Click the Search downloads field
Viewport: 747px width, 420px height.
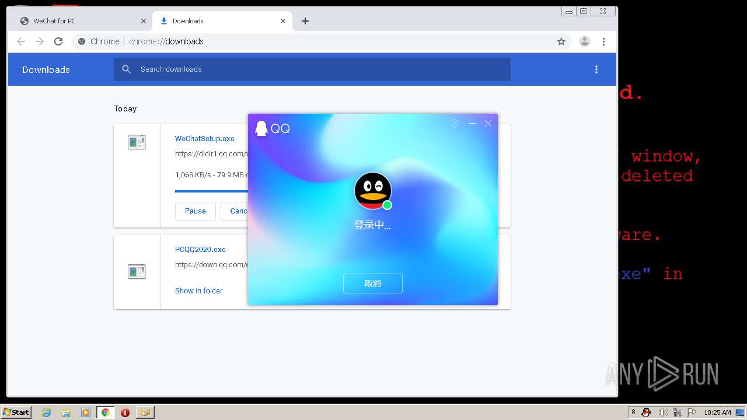312,69
